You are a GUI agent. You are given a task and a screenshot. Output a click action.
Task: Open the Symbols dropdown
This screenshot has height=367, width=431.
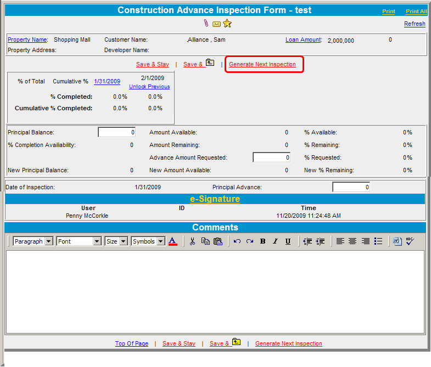click(148, 241)
